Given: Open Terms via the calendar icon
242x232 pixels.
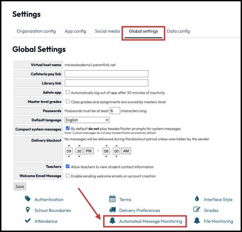Looking at the screenshot, I should click(112, 199).
